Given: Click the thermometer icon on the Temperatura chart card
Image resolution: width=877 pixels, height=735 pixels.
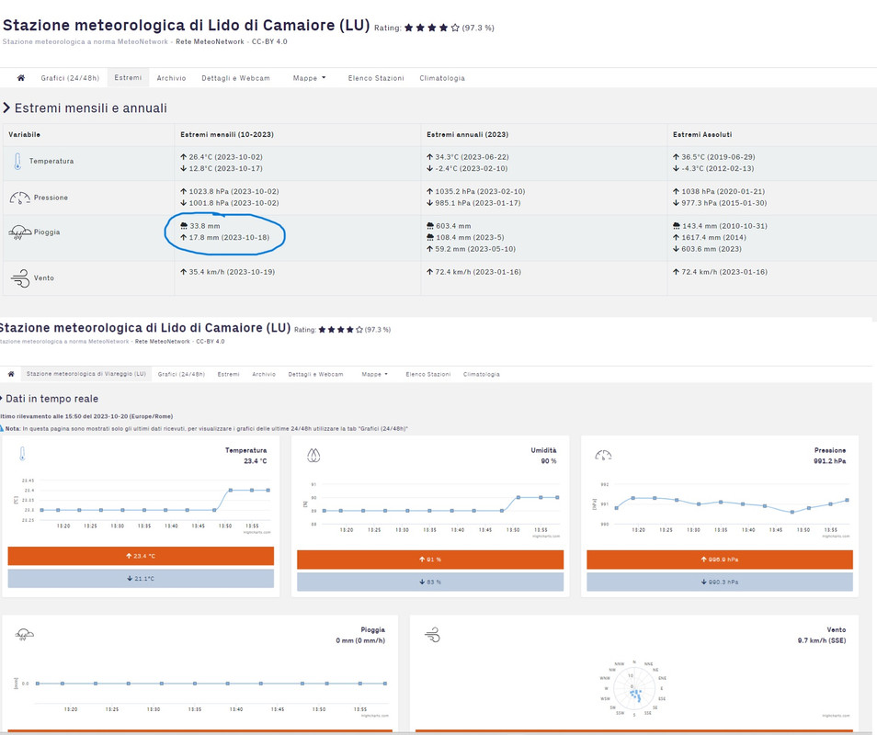Looking at the screenshot, I should 22,453.
